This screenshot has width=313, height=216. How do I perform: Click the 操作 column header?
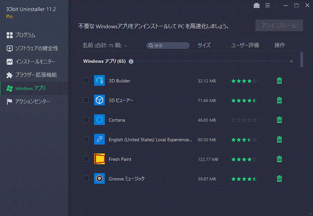pyautogui.click(x=279, y=45)
